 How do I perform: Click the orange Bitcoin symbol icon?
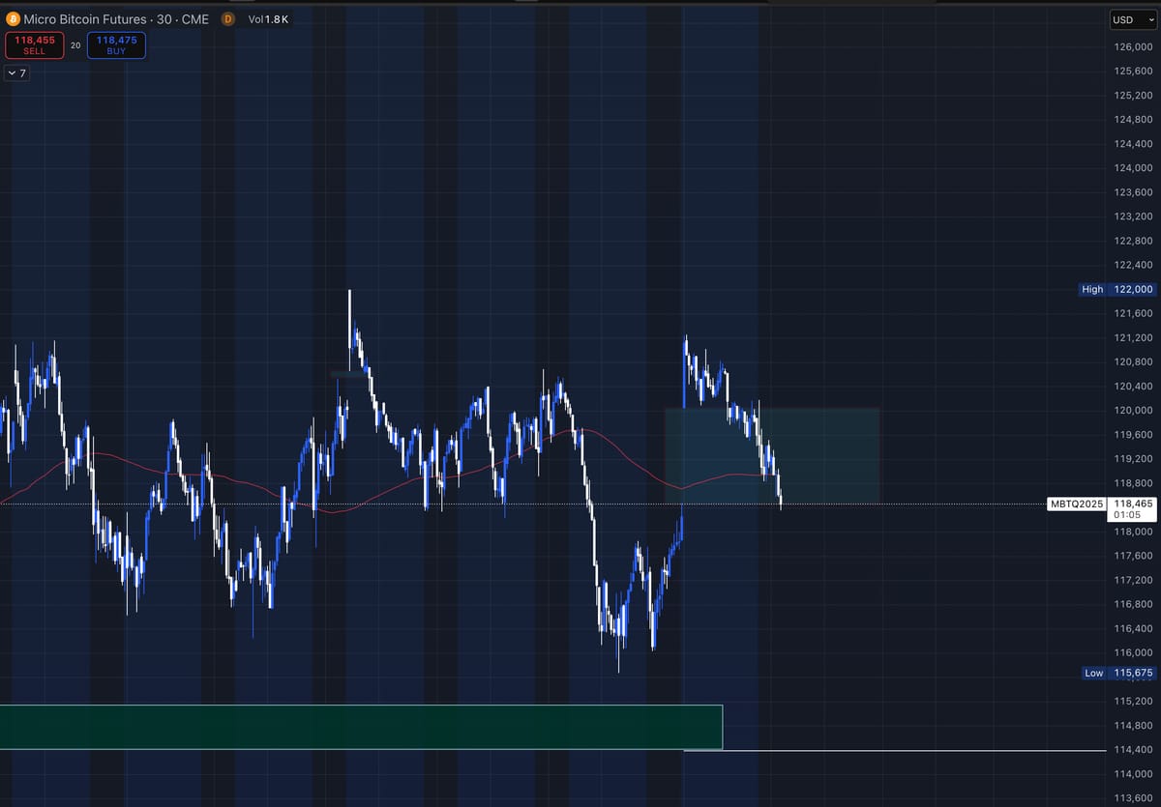[13, 19]
